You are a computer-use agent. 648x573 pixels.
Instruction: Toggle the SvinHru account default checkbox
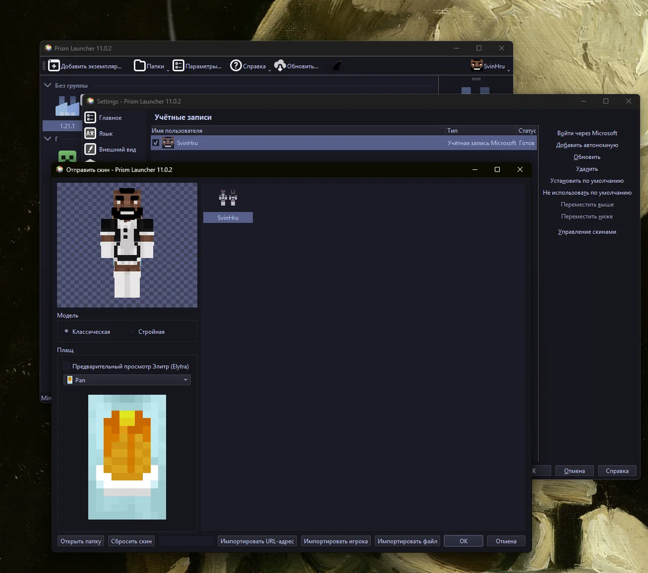pyautogui.click(x=156, y=143)
